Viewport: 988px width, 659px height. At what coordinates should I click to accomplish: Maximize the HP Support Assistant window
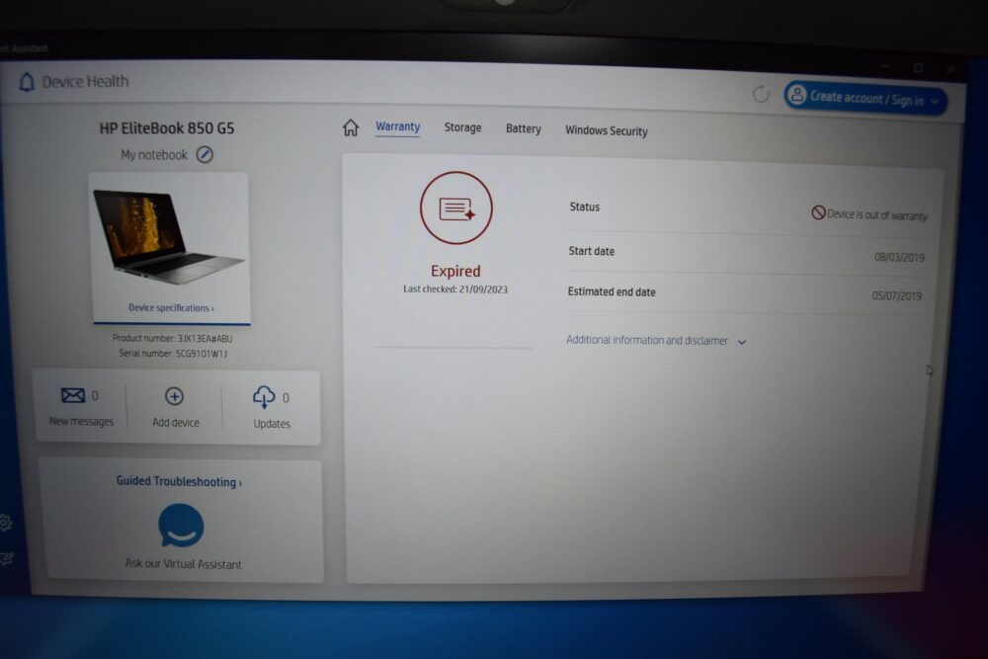tap(918, 67)
